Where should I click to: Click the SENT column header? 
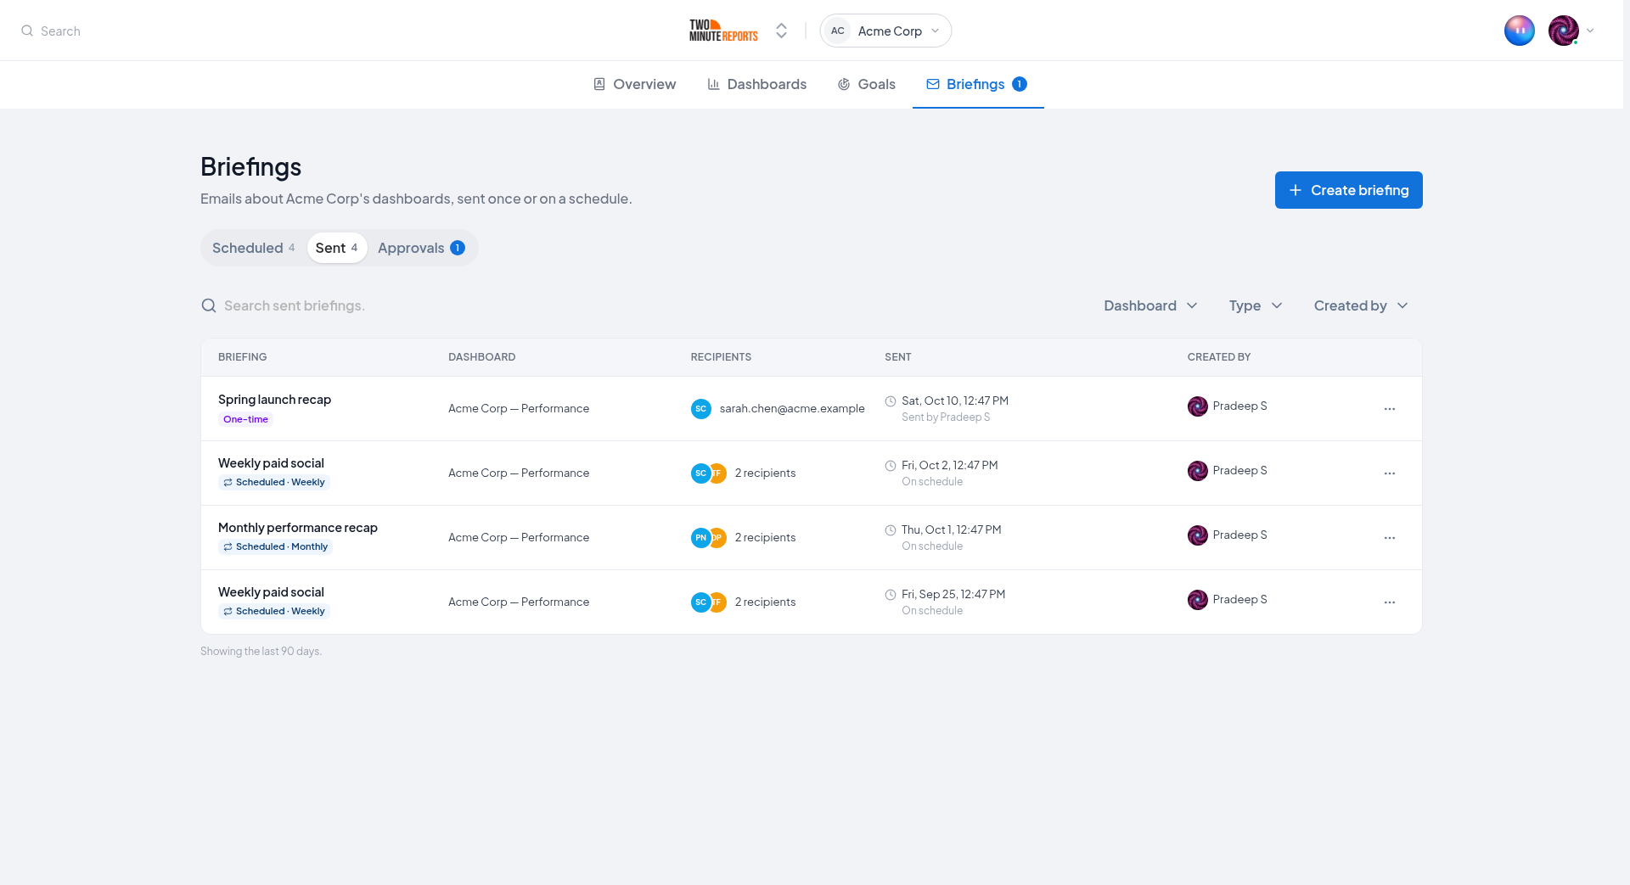pos(897,357)
